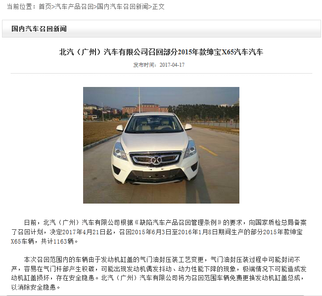
Task: Click the 正文 breadcrumb item
Action: 158,7
